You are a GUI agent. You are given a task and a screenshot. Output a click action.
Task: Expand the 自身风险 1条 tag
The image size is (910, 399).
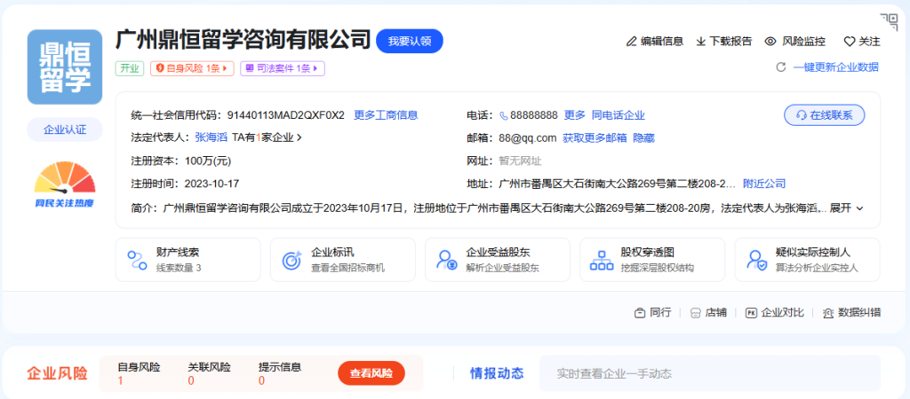click(192, 68)
